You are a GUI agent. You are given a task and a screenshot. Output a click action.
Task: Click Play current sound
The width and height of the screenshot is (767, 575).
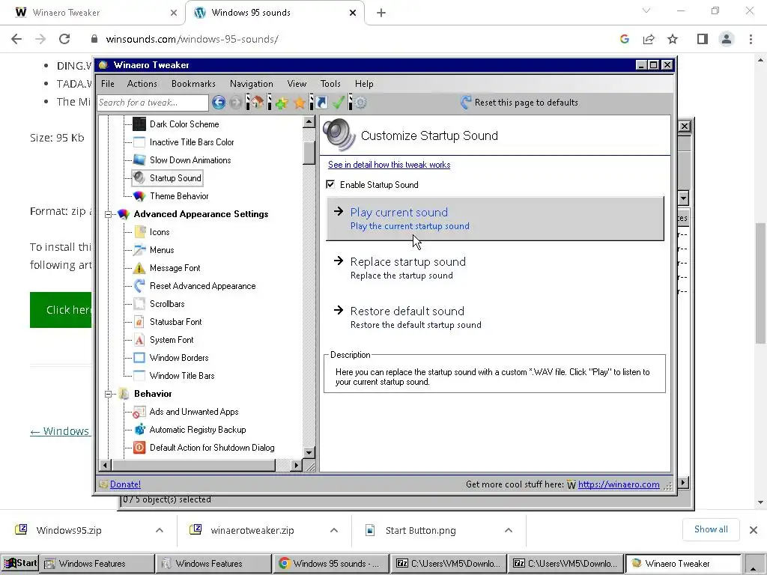[495, 219]
